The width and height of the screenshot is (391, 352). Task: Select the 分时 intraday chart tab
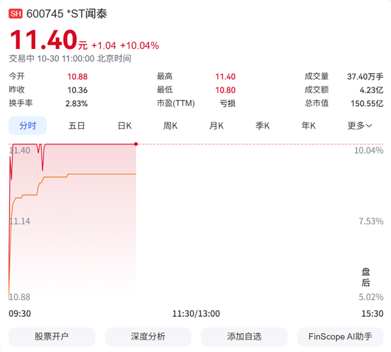coord(27,126)
